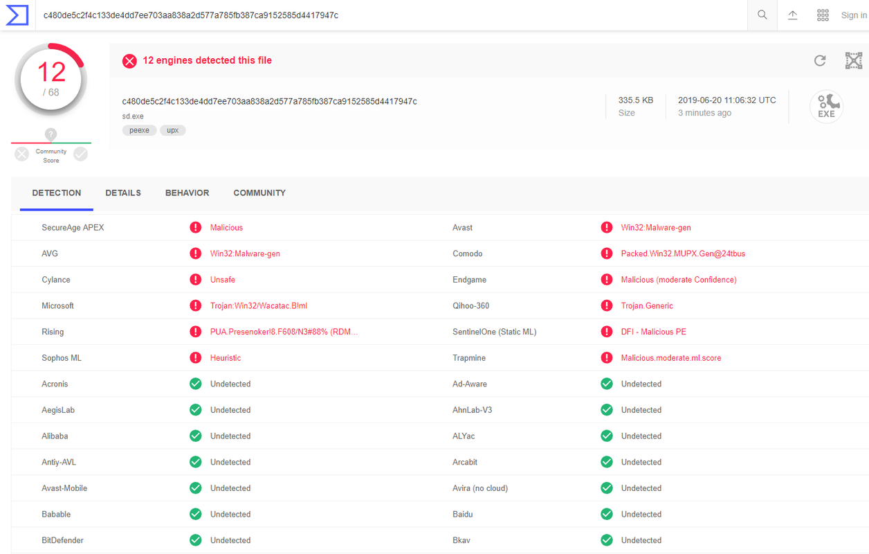
Task: Click Acronis green check icon
Action: [196, 384]
